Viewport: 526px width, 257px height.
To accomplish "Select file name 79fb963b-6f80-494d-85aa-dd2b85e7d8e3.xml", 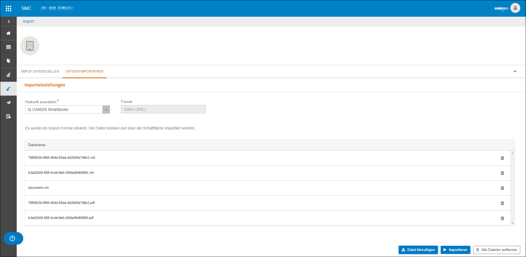I will coord(62,158).
